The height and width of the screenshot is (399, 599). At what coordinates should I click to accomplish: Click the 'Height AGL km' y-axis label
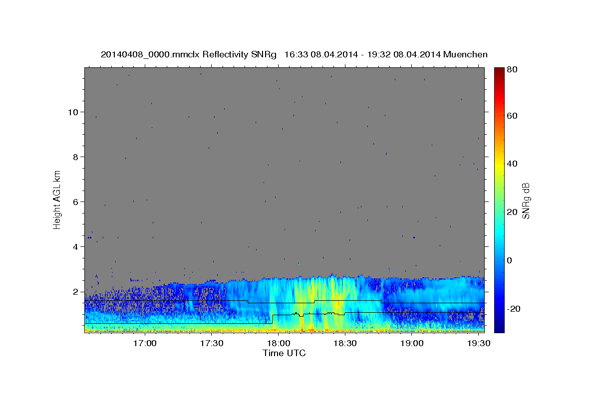coord(57,199)
